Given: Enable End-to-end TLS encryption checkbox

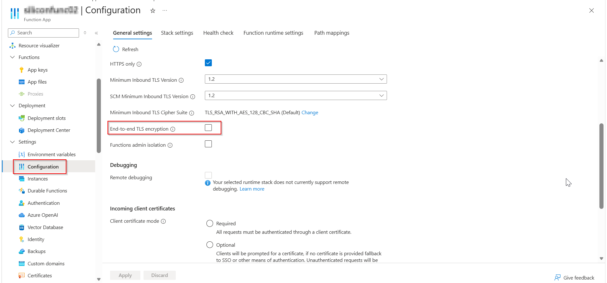Looking at the screenshot, I should (208, 128).
